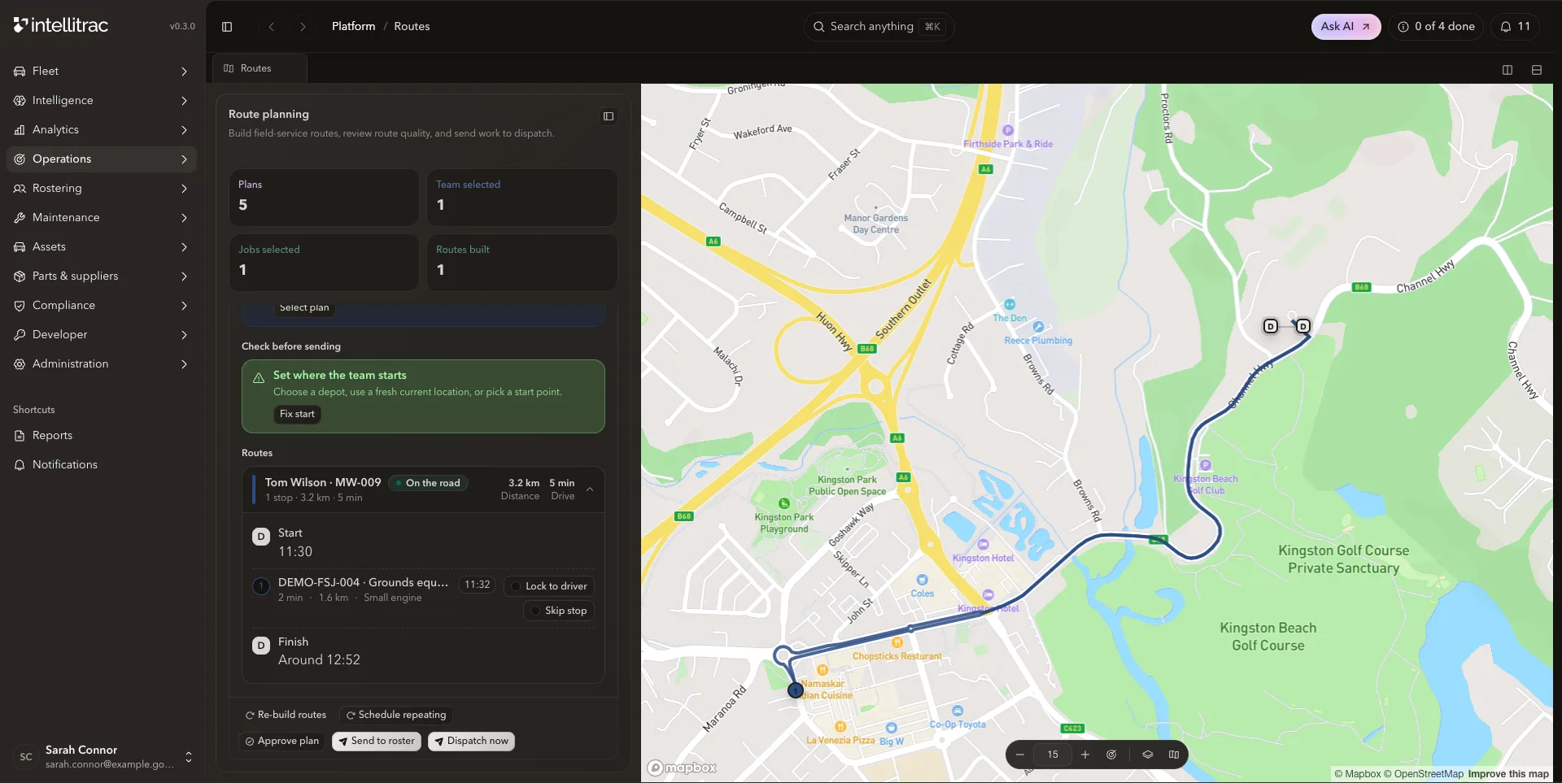1562x783 pixels.
Task: Select the Routes tab
Action: pos(260,68)
